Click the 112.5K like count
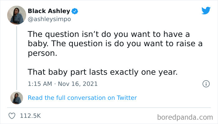Viewport: 218px width, 124px height. 30,116
